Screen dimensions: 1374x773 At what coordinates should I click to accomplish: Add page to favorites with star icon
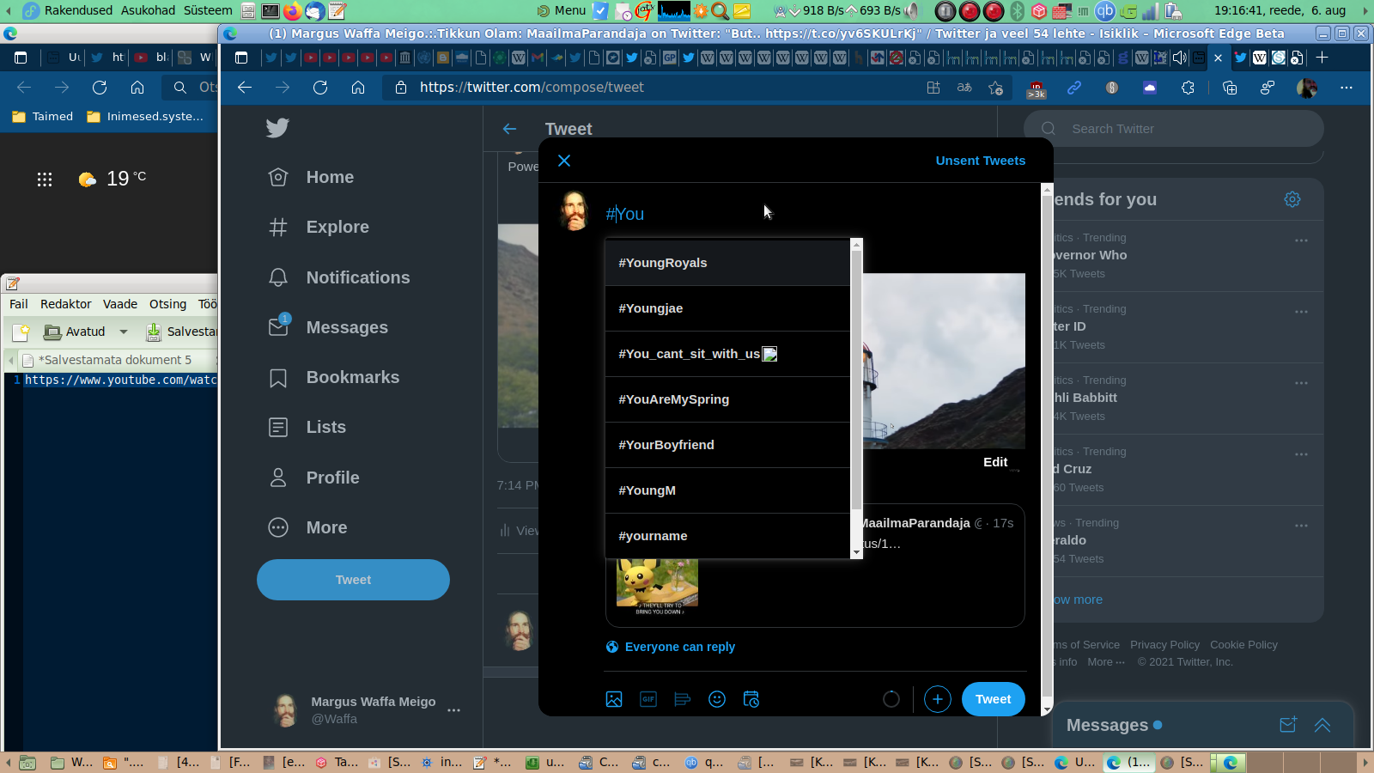(x=995, y=88)
